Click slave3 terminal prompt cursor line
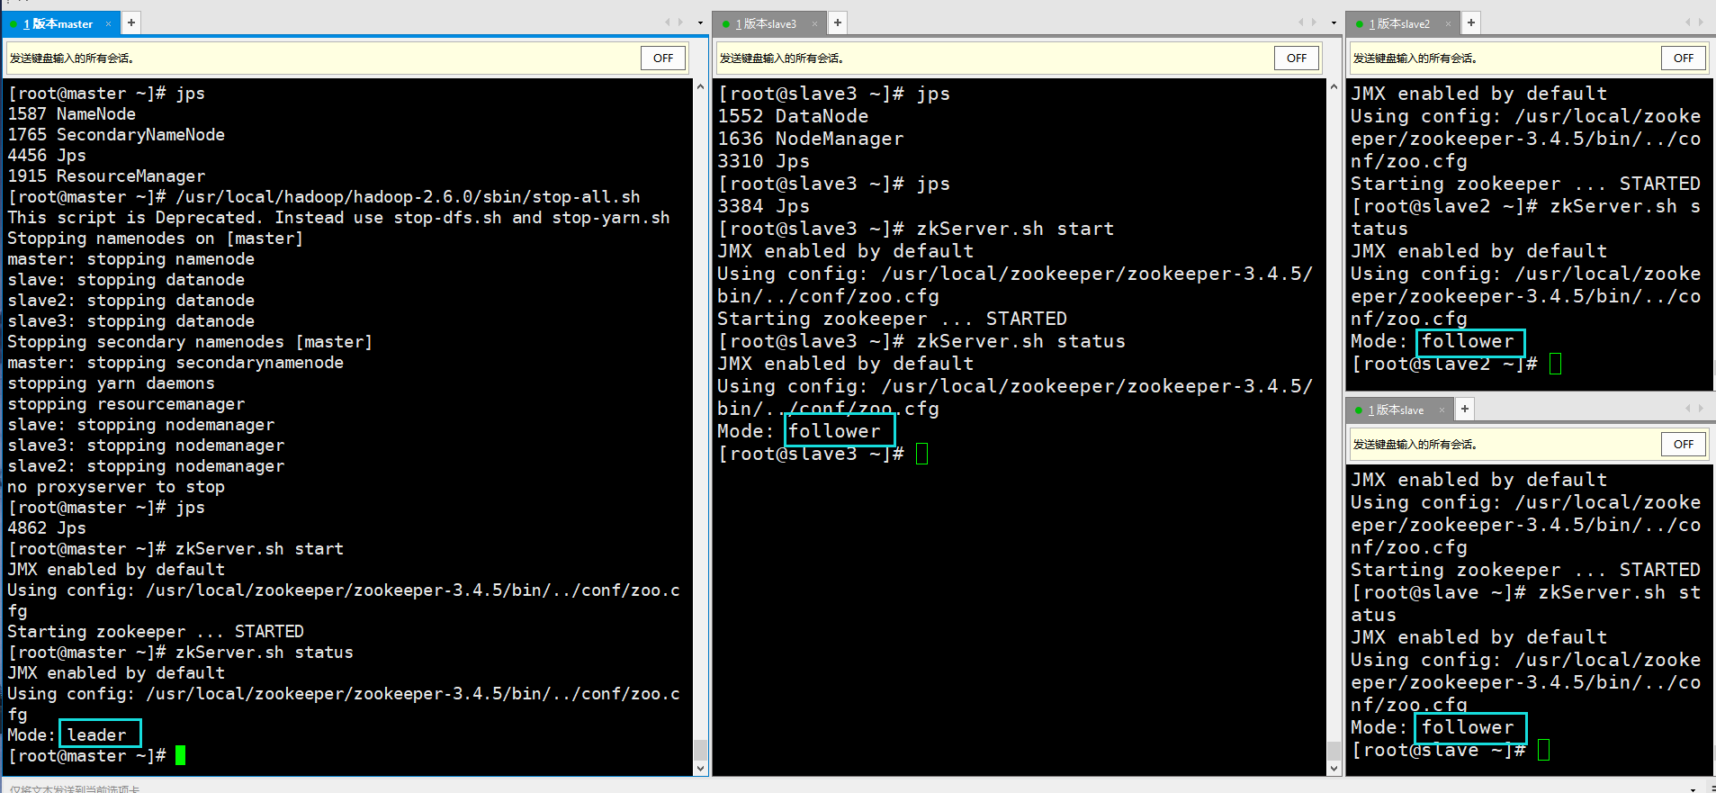 tap(822, 454)
